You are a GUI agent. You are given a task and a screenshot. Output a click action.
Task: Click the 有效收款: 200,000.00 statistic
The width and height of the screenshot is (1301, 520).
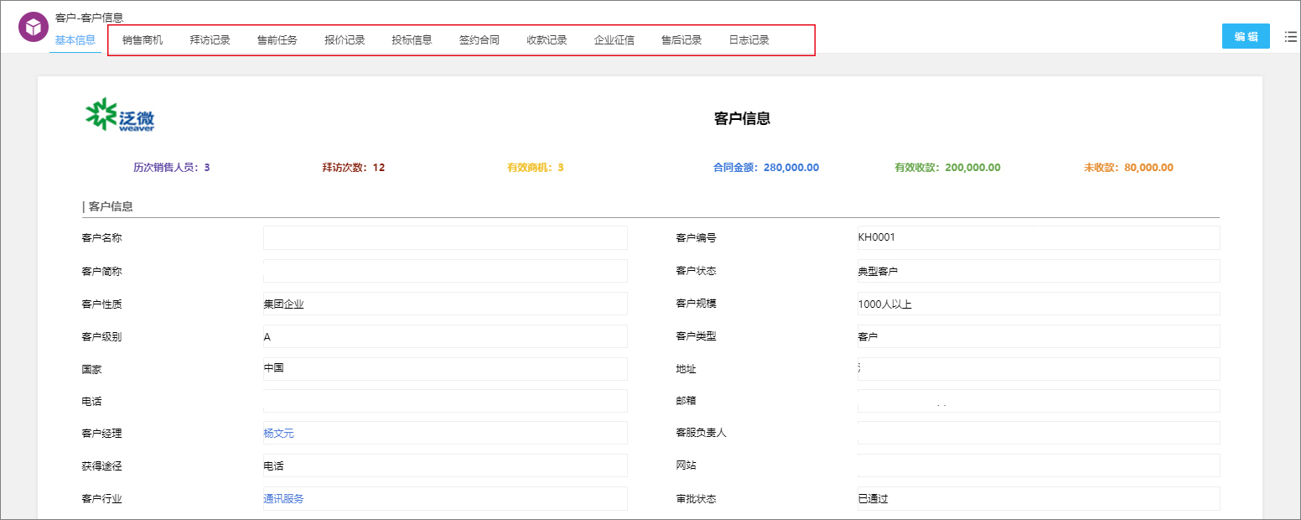click(x=947, y=168)
